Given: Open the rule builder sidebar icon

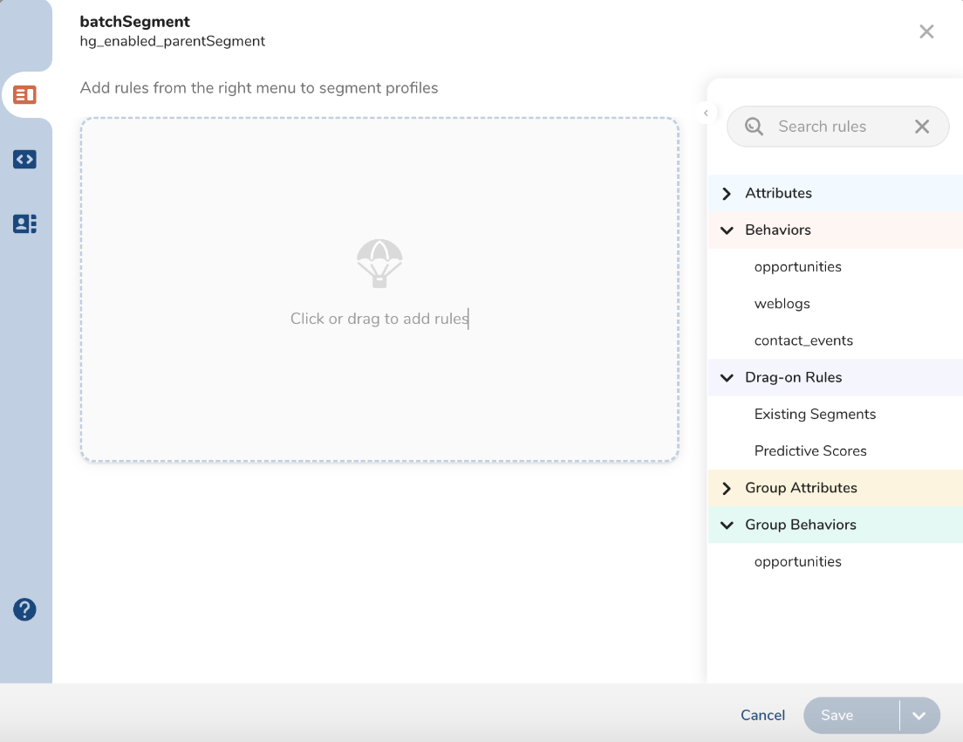Looking at the screenshot, I should pyautogui.click(x=24, y=95).
